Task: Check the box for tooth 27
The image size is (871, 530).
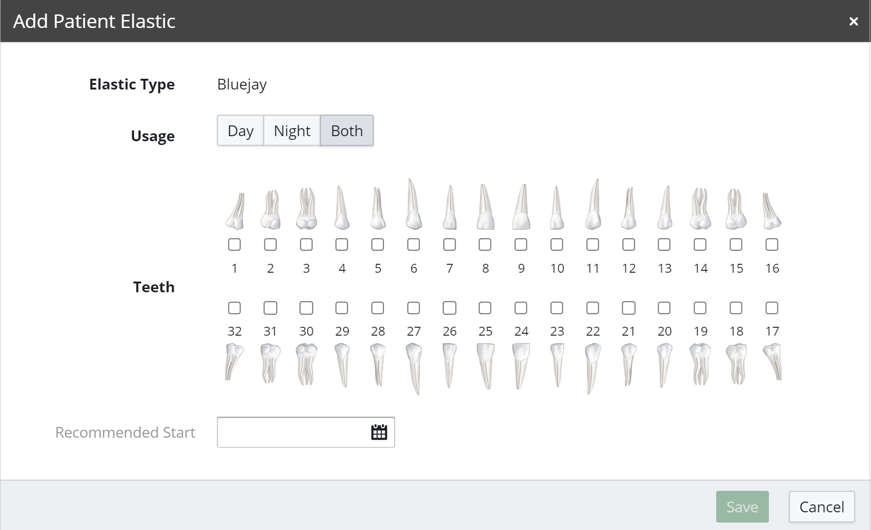Action: [x=413, y=308]
